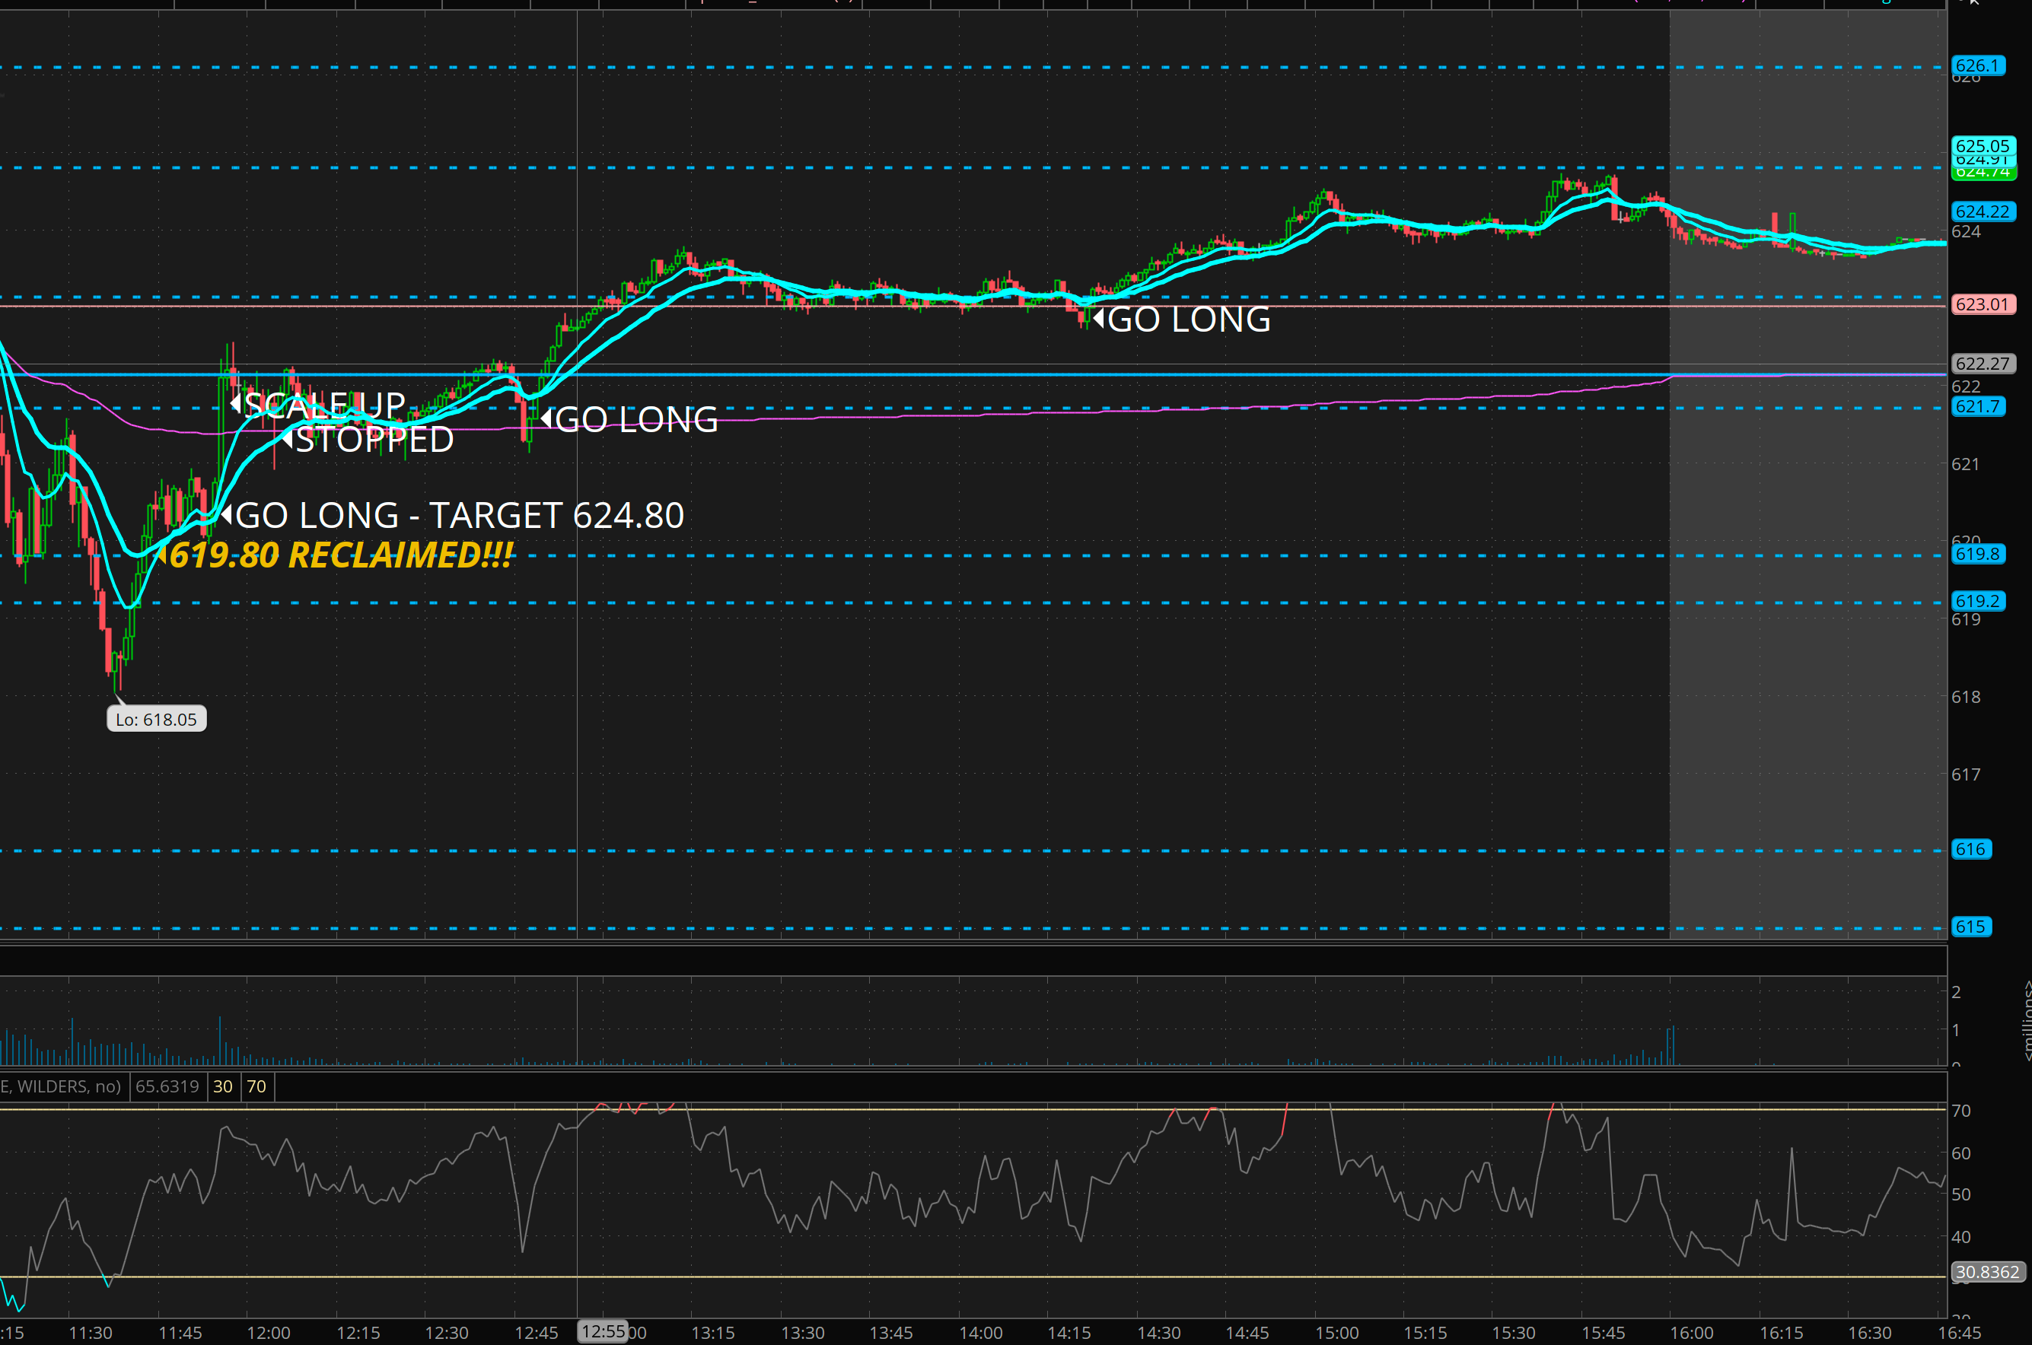
Task: Select the SCALE UP chart annotation
Action: [x=324, y=404]
